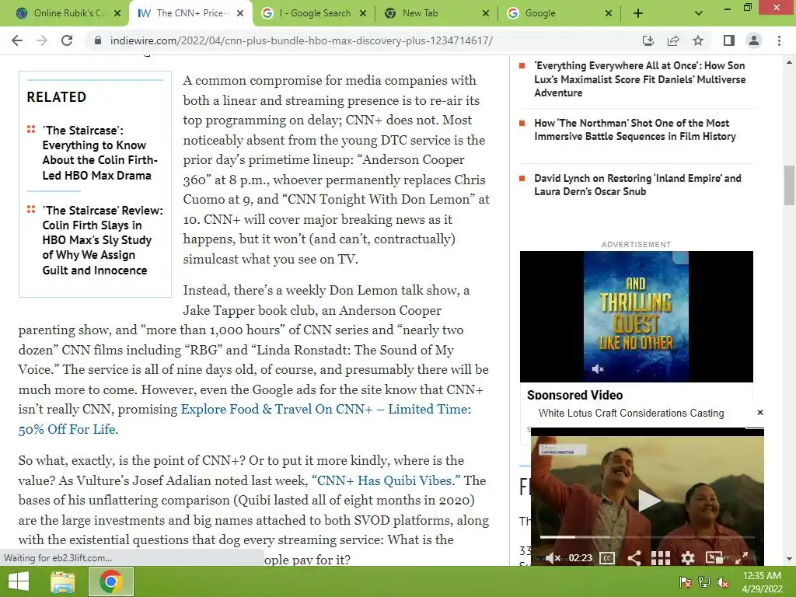
Task: Toggle the video player's picture-in-picture icon
Action: point(714,557)
